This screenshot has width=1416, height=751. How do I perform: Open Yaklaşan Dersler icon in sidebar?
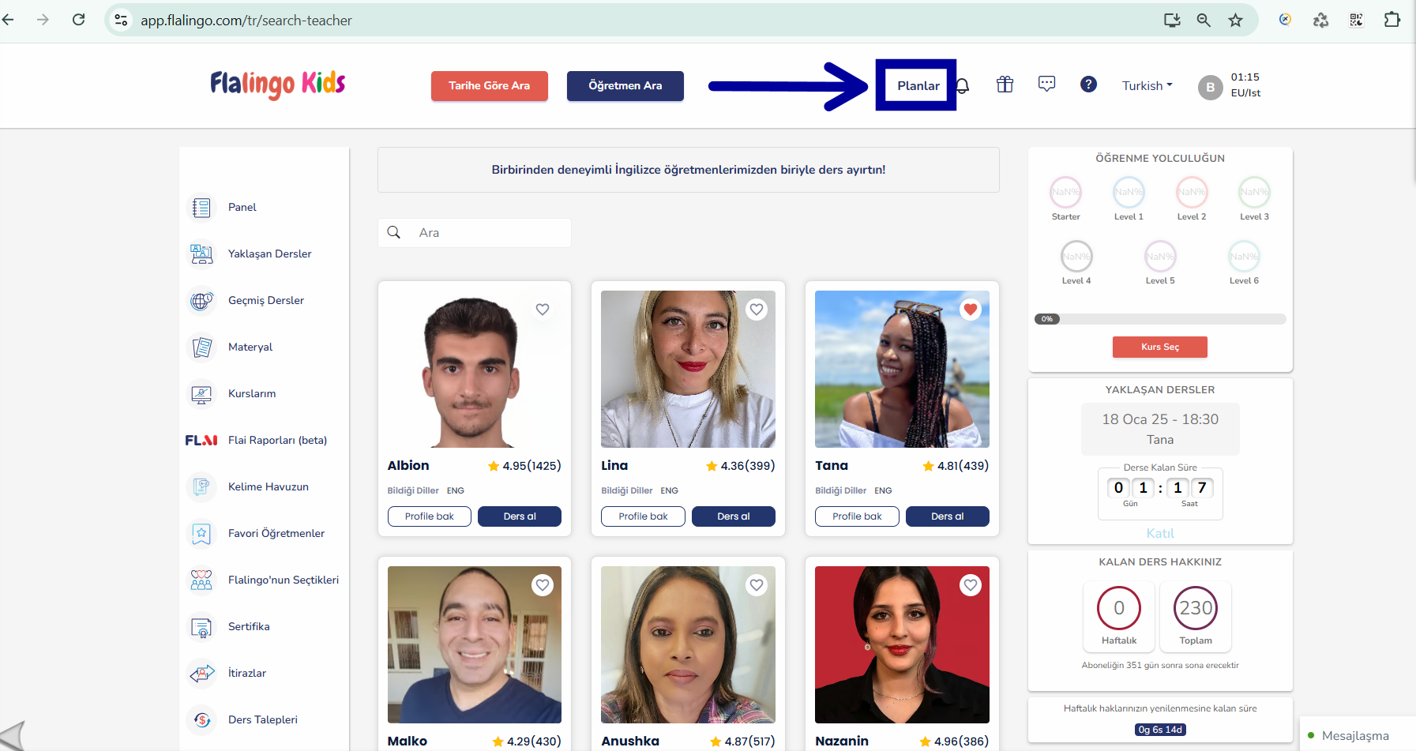pyautogui.click(x=201, y=254)
